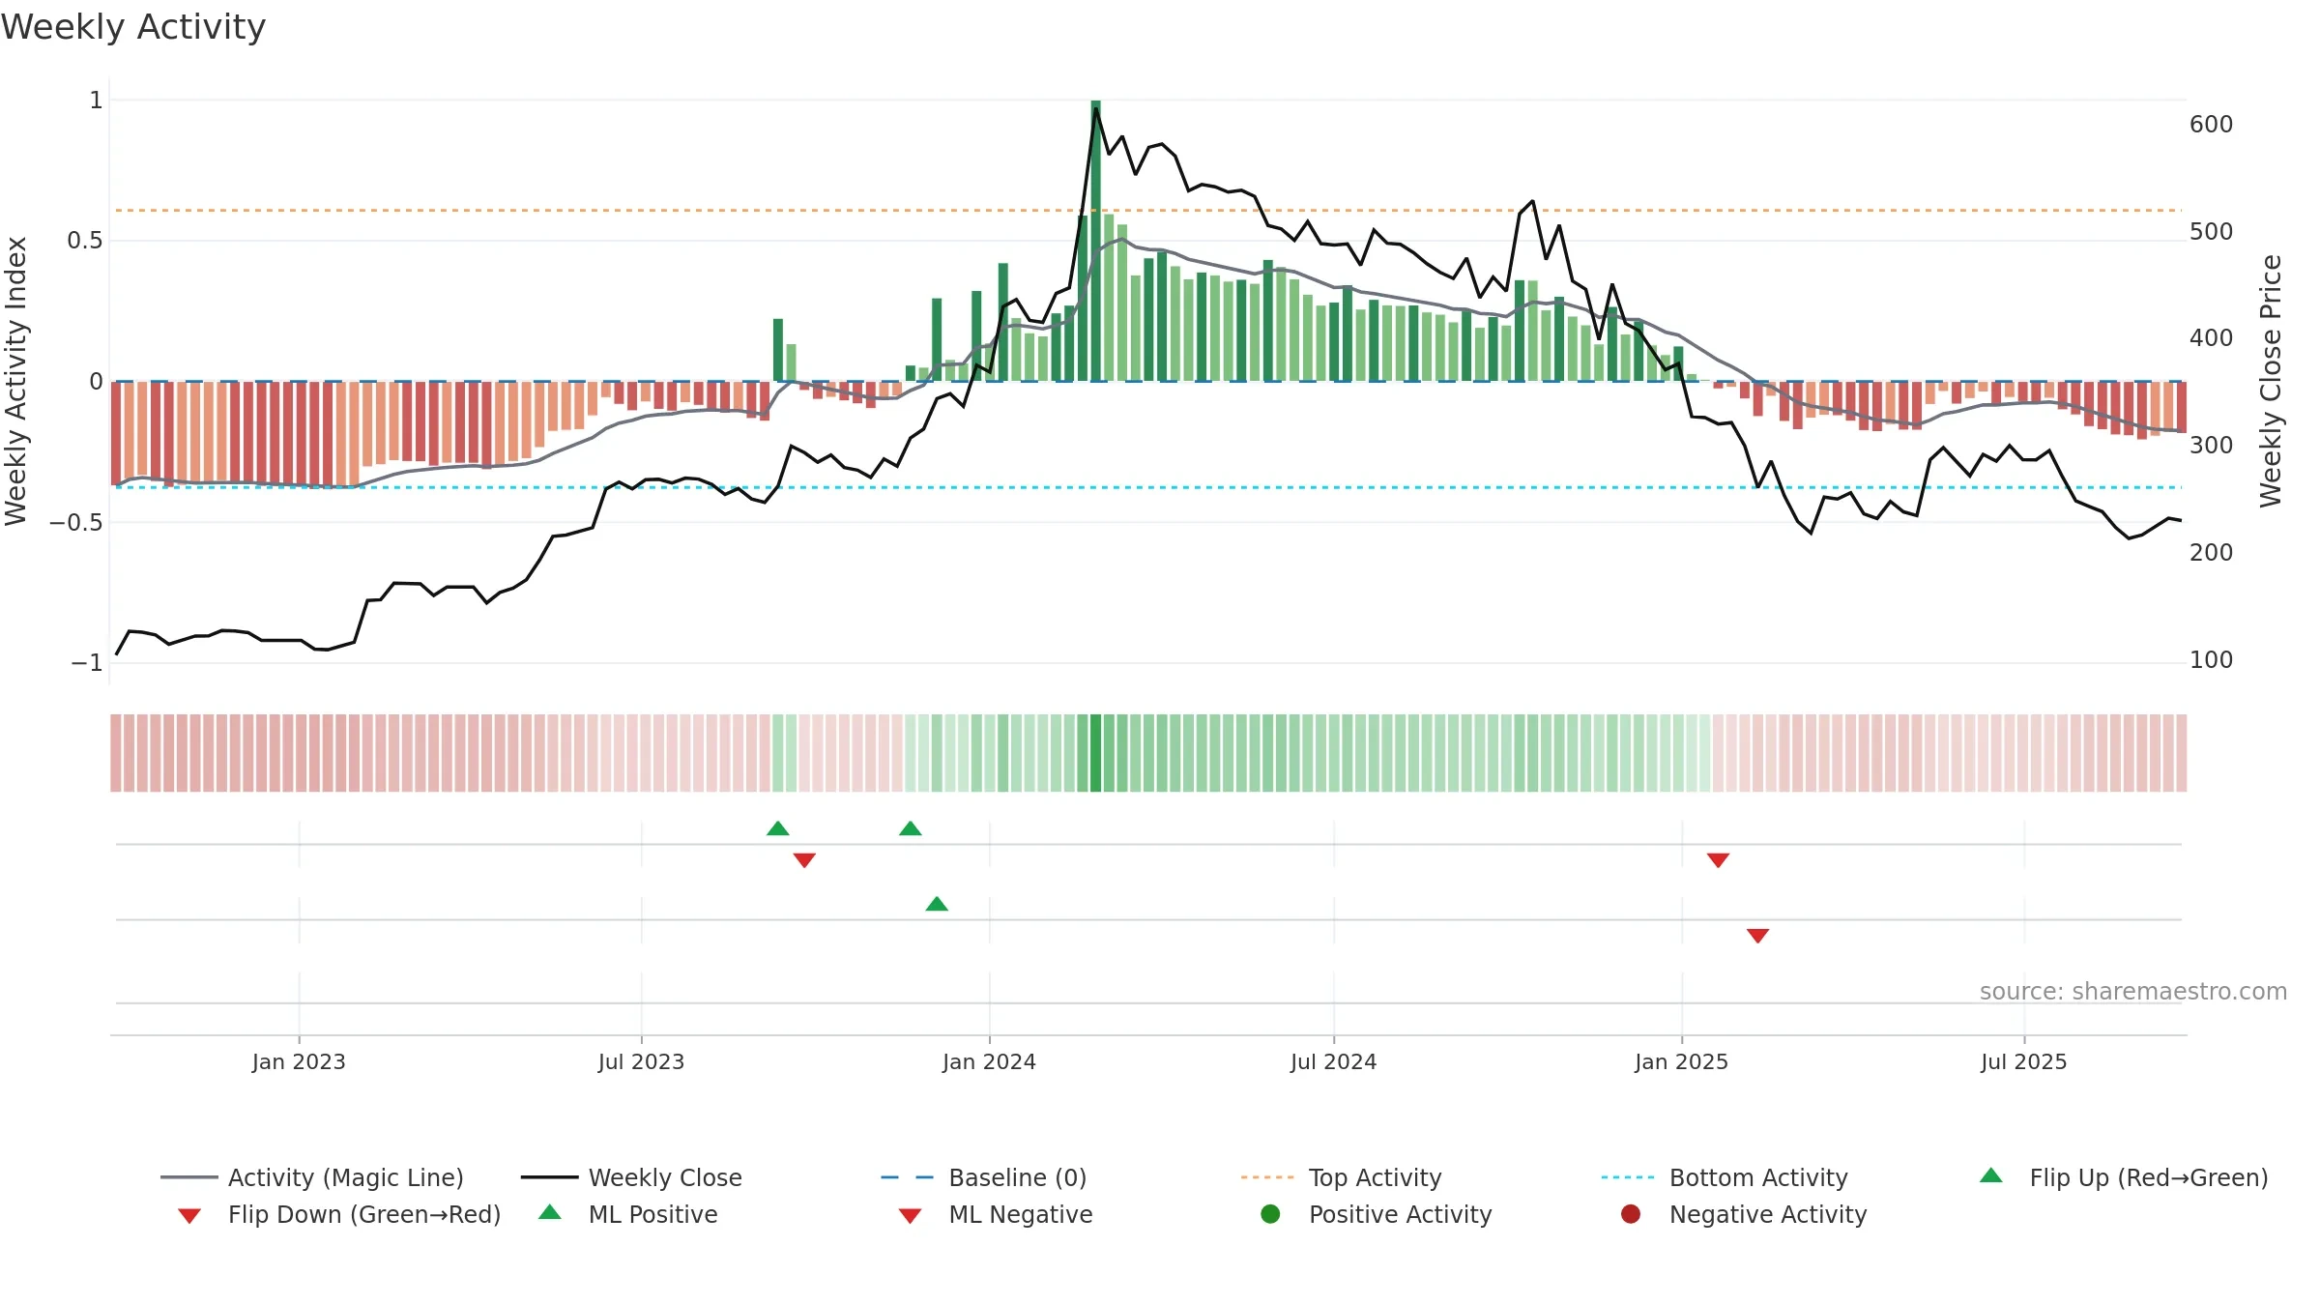This screenshot has width=2320, height=1305.
Task: Click second green flip-up marker before Jan 2024
Action: (911, 828)
